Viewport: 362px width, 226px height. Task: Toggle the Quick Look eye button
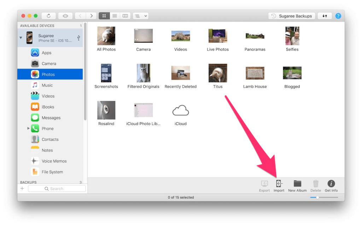point(65,16)
